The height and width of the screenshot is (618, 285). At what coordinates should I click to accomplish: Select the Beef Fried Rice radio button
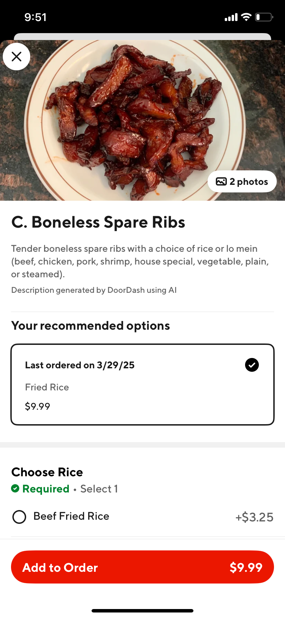coord(19,517)
